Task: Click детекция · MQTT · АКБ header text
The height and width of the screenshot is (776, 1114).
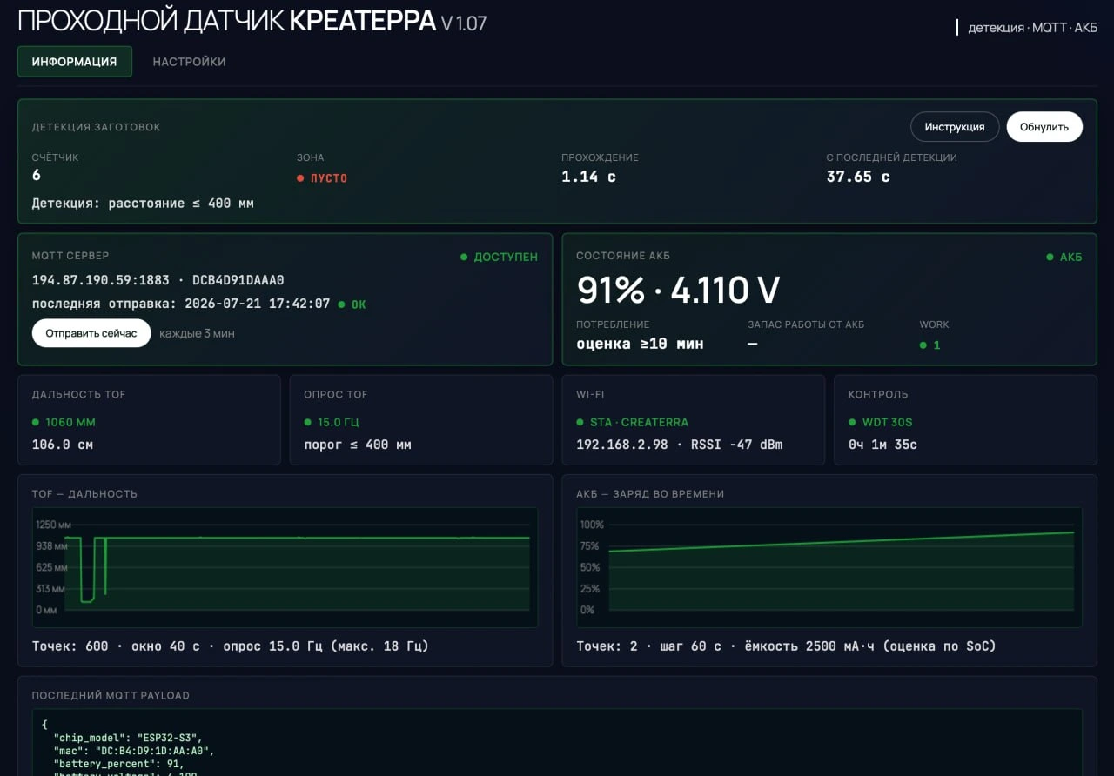Action: tap(1033, 28)
